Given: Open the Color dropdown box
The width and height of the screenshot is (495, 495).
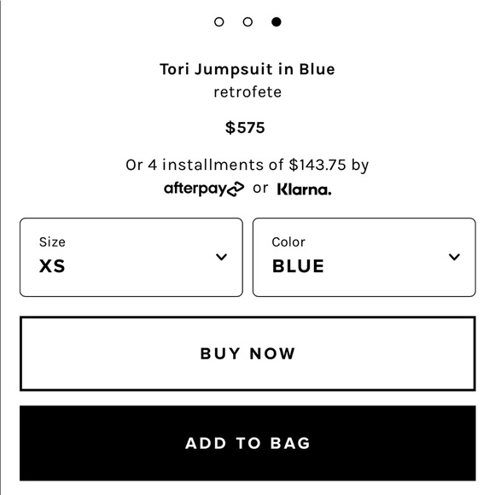Looking at the screenshot, I should [364, 257].
